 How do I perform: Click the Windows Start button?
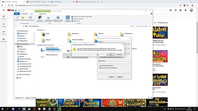pos(2,109)
